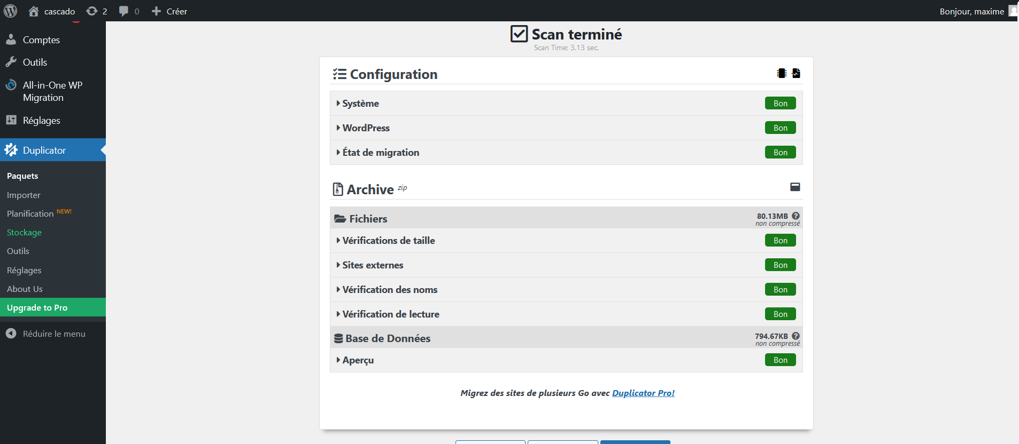1019x444 pixels.
Task: Click the Bon badge for Sites externes
Action: pos(781,265)
